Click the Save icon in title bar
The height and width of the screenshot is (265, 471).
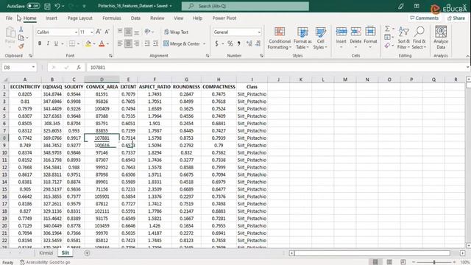pyautogui.click(x=47, y=6)
